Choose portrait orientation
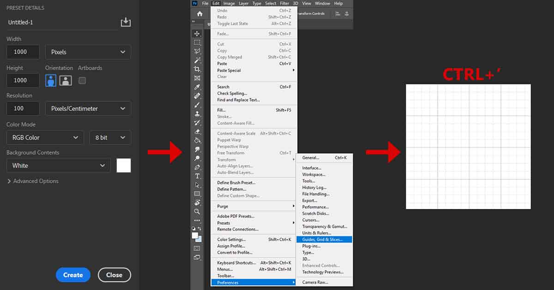This screenshot has width=554, height=290. click(51, 81)
